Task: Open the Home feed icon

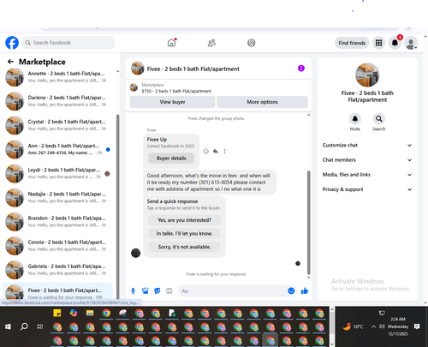Action: 171,43
